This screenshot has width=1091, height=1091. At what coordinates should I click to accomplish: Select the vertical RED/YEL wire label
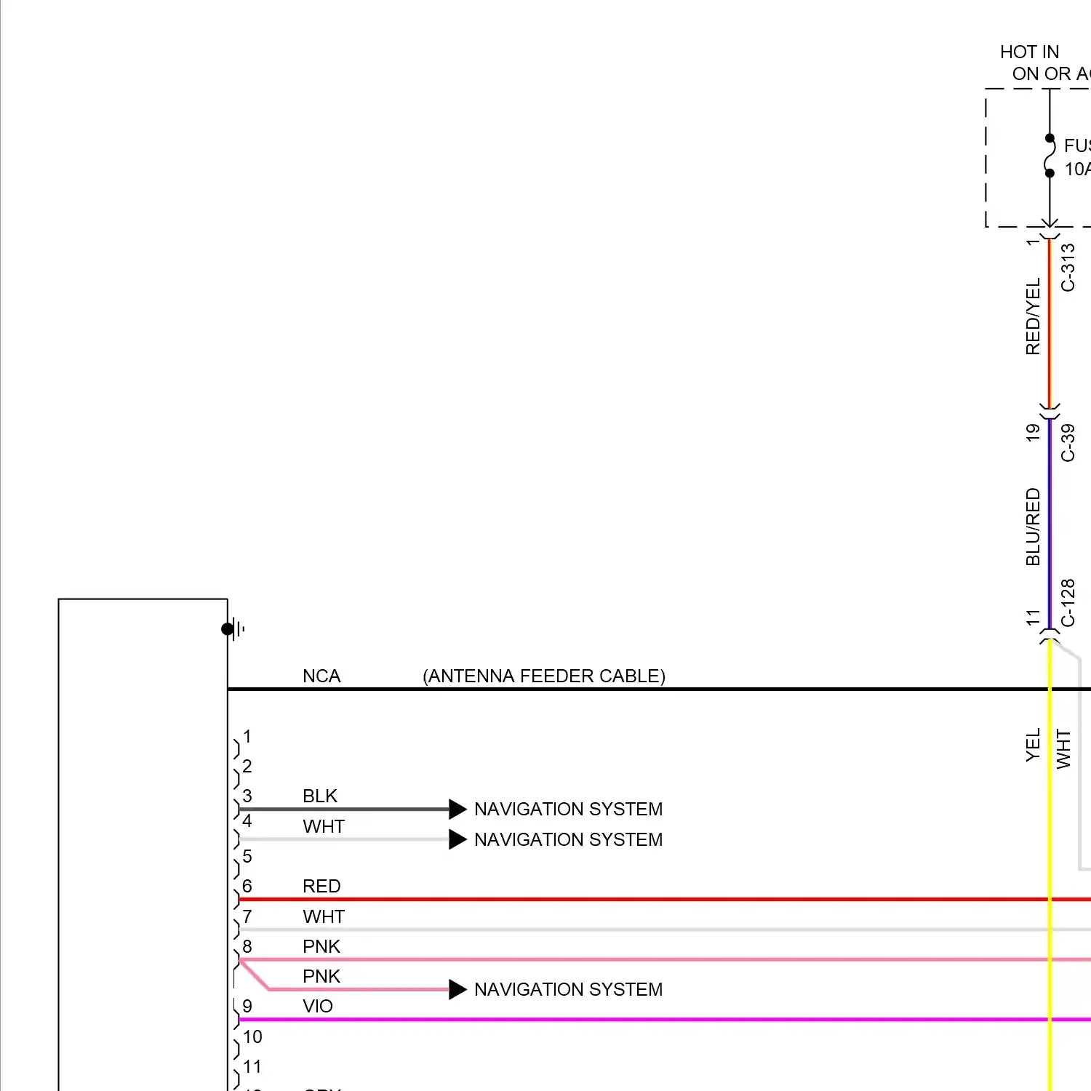(x=1033, y=316)
